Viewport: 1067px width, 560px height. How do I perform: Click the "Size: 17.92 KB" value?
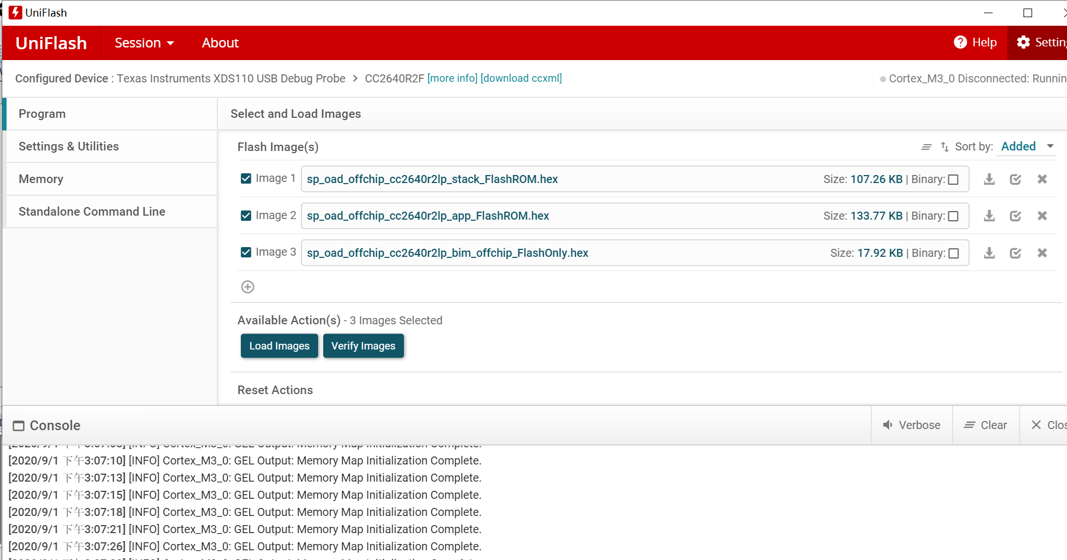tap(867, 253)
